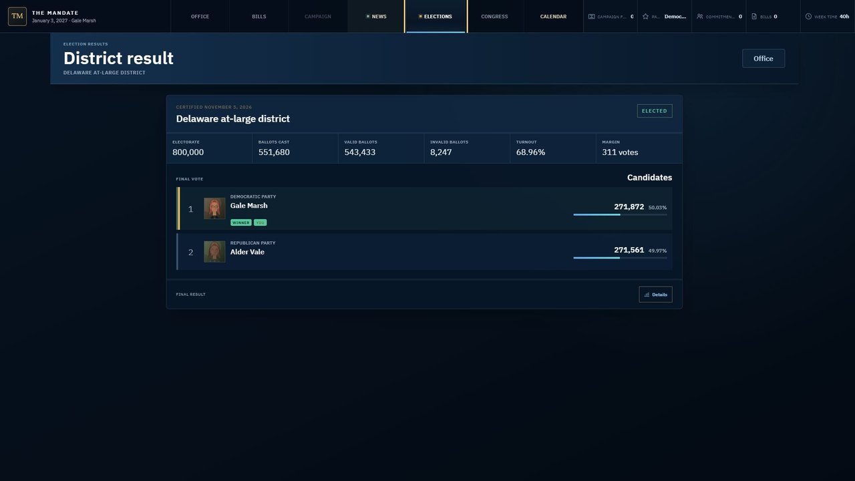
Task: Click Alder Vale's portrait thumbnail
Action: coord(214,252)
